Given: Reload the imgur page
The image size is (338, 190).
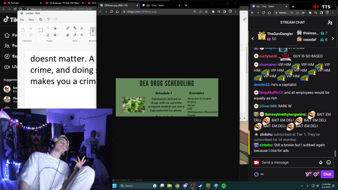Looking at the screenshot, I should (x=111, y=12).
